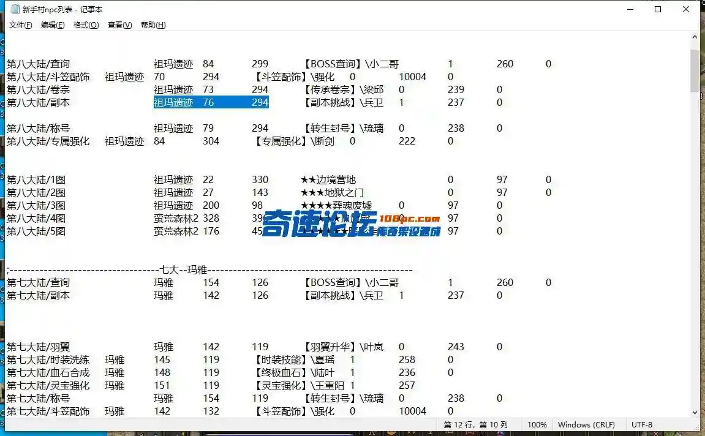
Task: Click the text ★★★地狱之门
Action: 332,192
